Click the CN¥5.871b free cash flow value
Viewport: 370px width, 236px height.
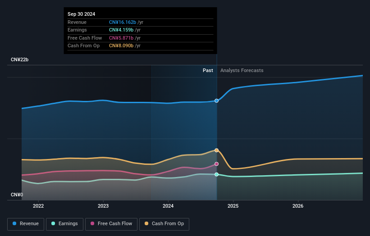(x=121, y=38)
